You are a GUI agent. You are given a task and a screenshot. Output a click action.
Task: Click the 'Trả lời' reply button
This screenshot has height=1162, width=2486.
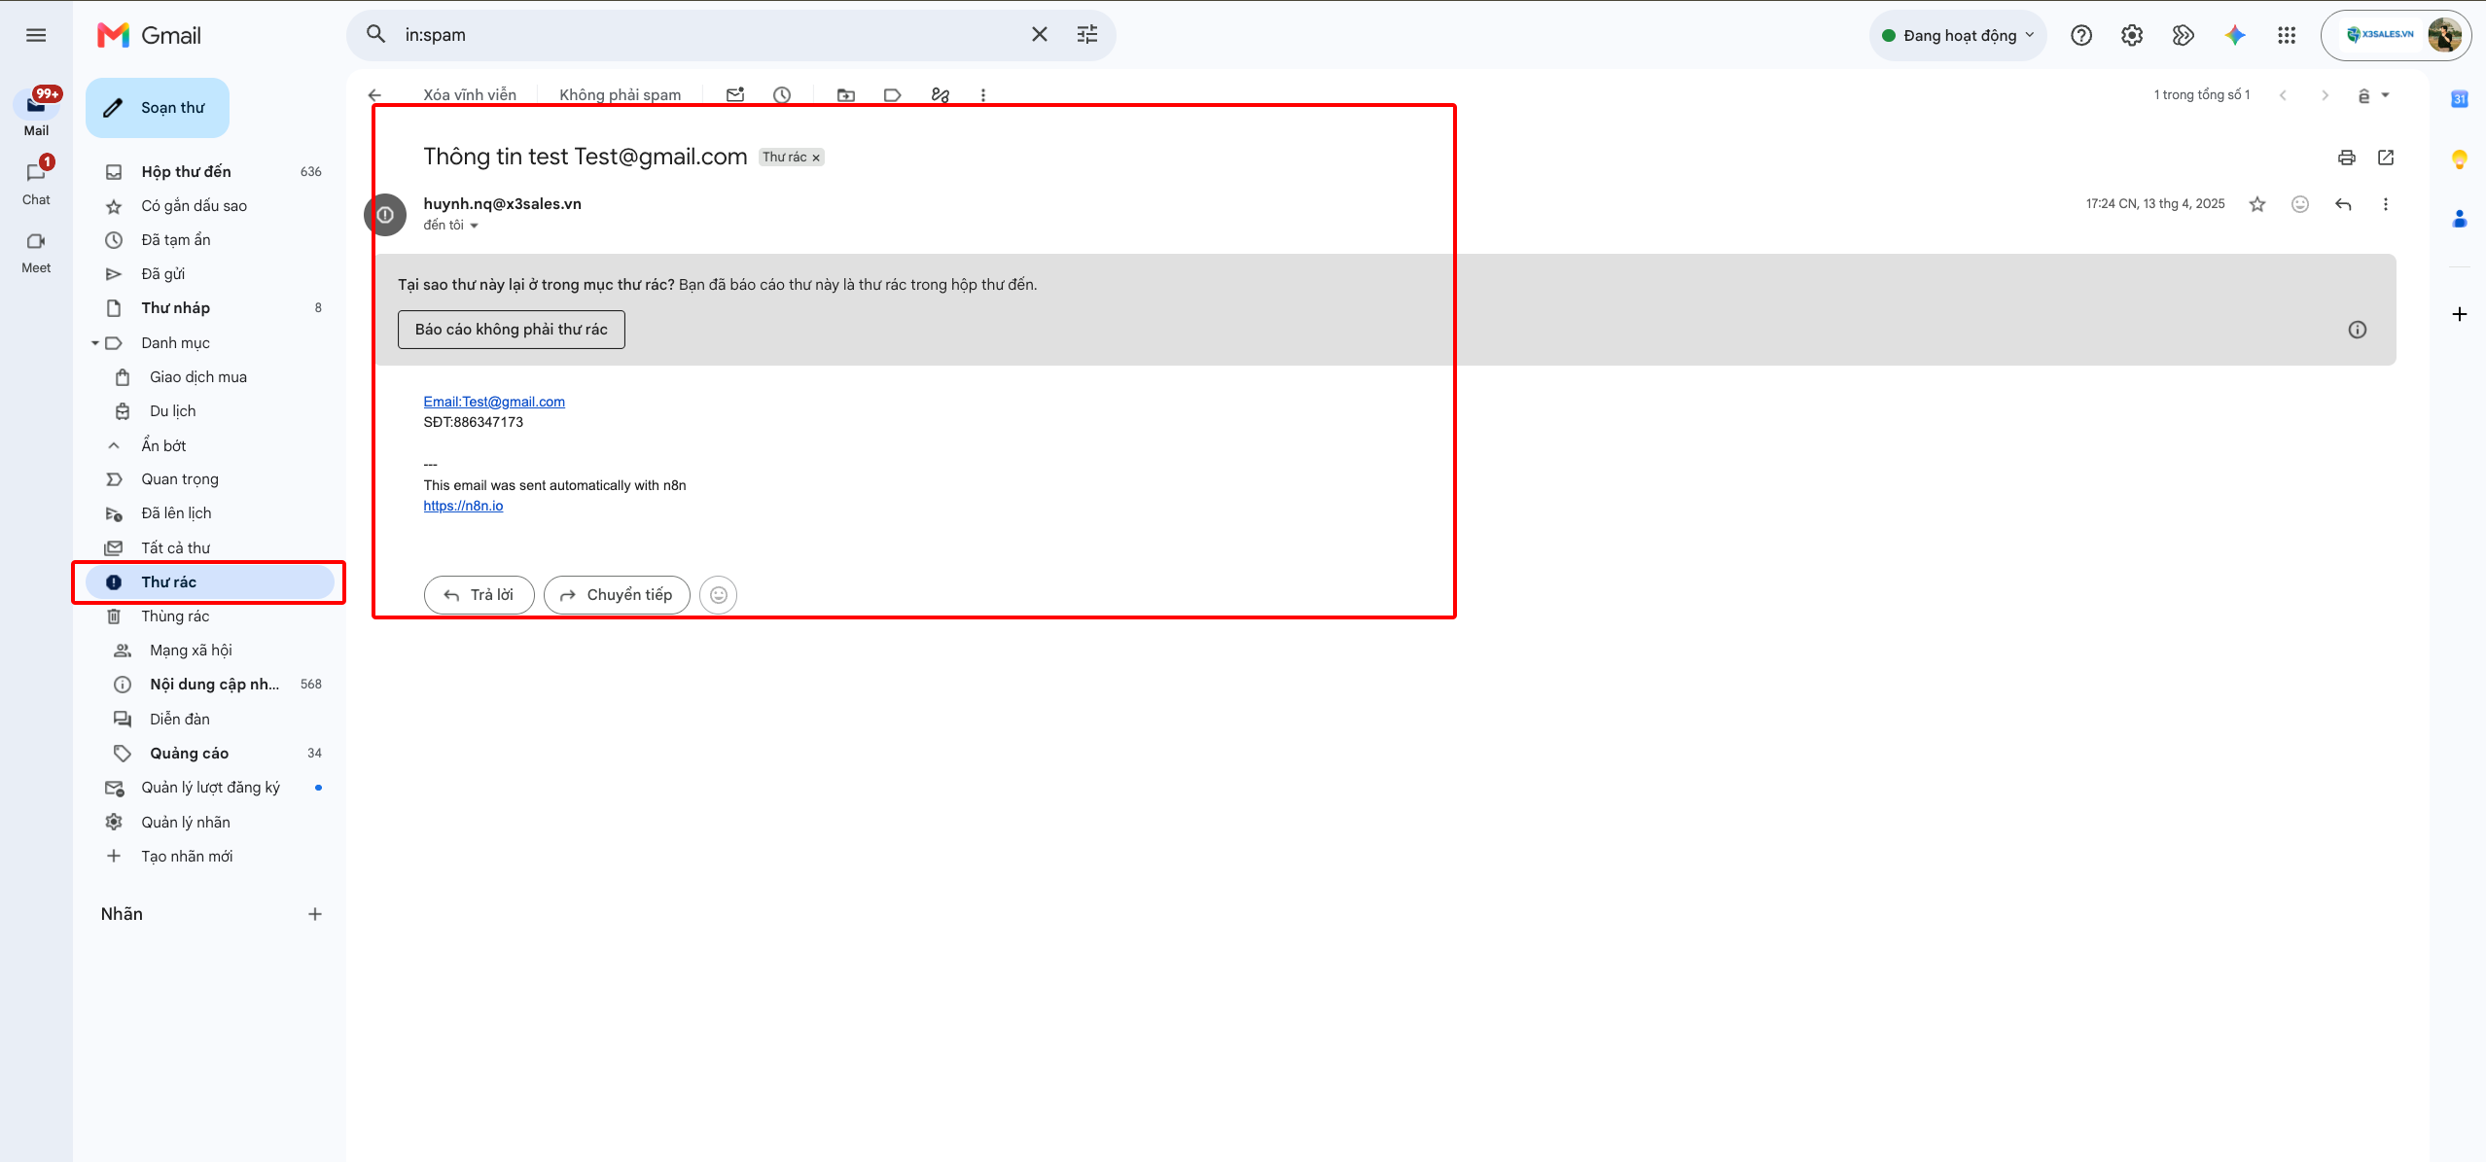pyautogui.click(x=479, y=595)
